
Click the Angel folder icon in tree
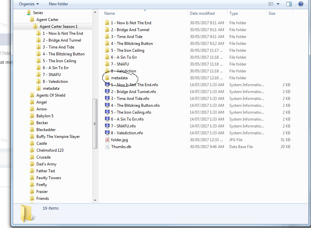[32, 102]
